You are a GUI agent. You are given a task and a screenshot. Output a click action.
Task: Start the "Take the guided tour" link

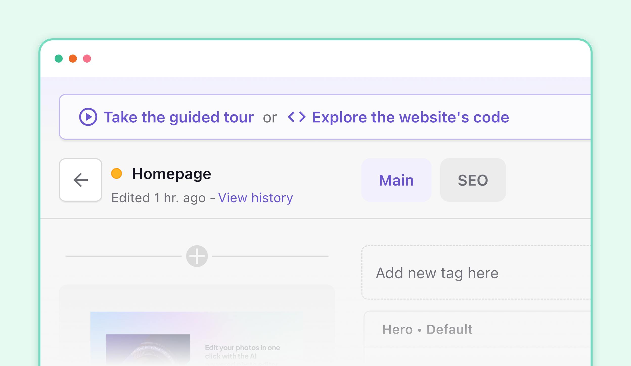pos(178,117)
